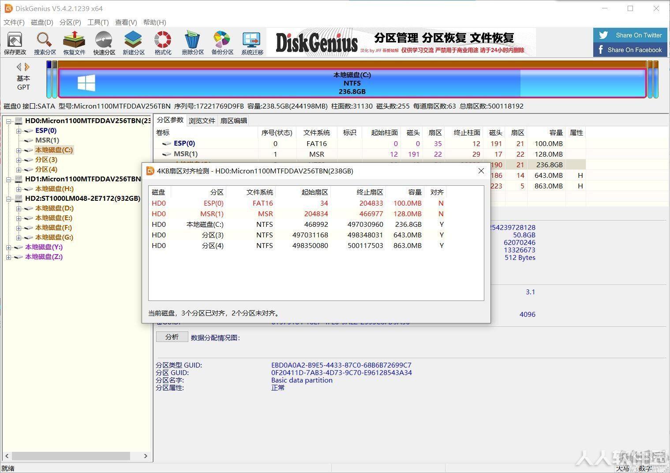Click the 容量 column header in partition table
This screenshot has height=473, width=670.
click(546, 132)
